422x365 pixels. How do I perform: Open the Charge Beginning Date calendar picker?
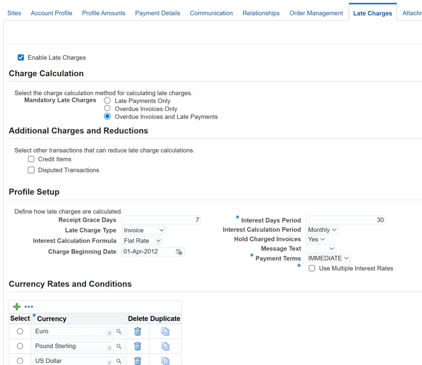coord(179,252)
